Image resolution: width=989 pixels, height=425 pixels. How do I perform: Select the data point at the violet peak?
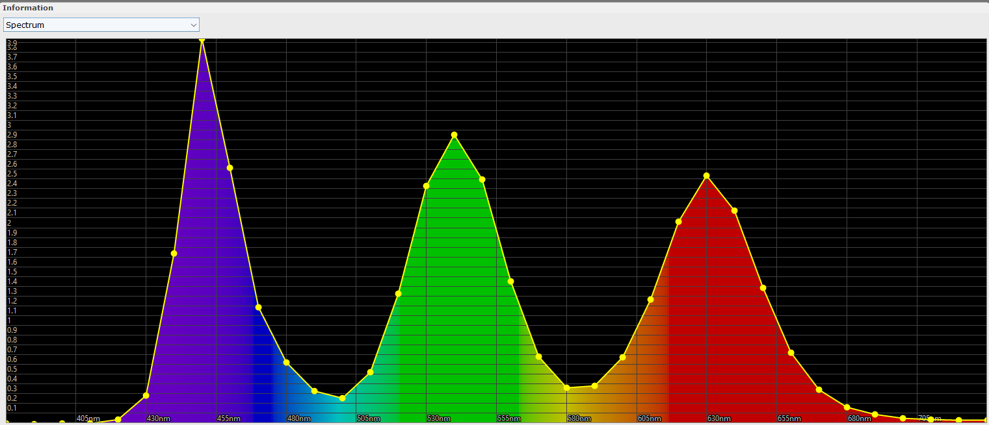point(202,40)
